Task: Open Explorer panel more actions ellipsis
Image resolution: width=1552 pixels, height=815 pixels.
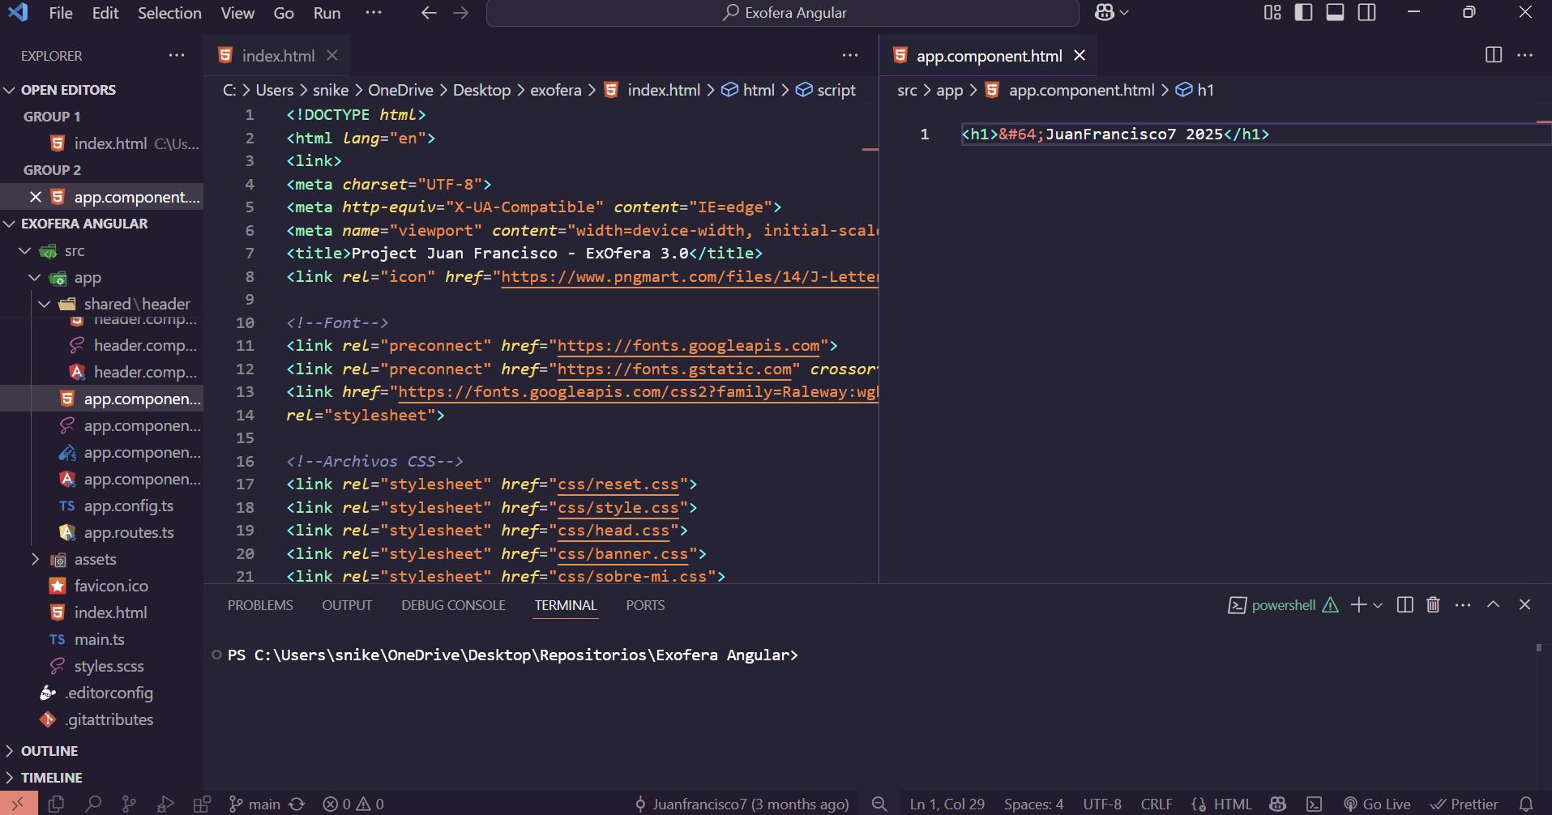Action: [177, 55]
